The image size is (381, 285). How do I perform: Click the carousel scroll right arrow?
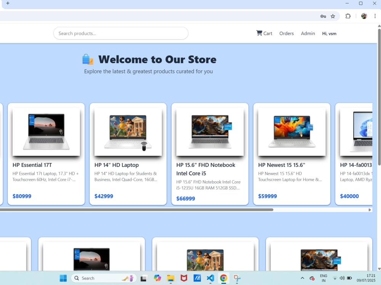pyautogui.click(x=370, y=210)
